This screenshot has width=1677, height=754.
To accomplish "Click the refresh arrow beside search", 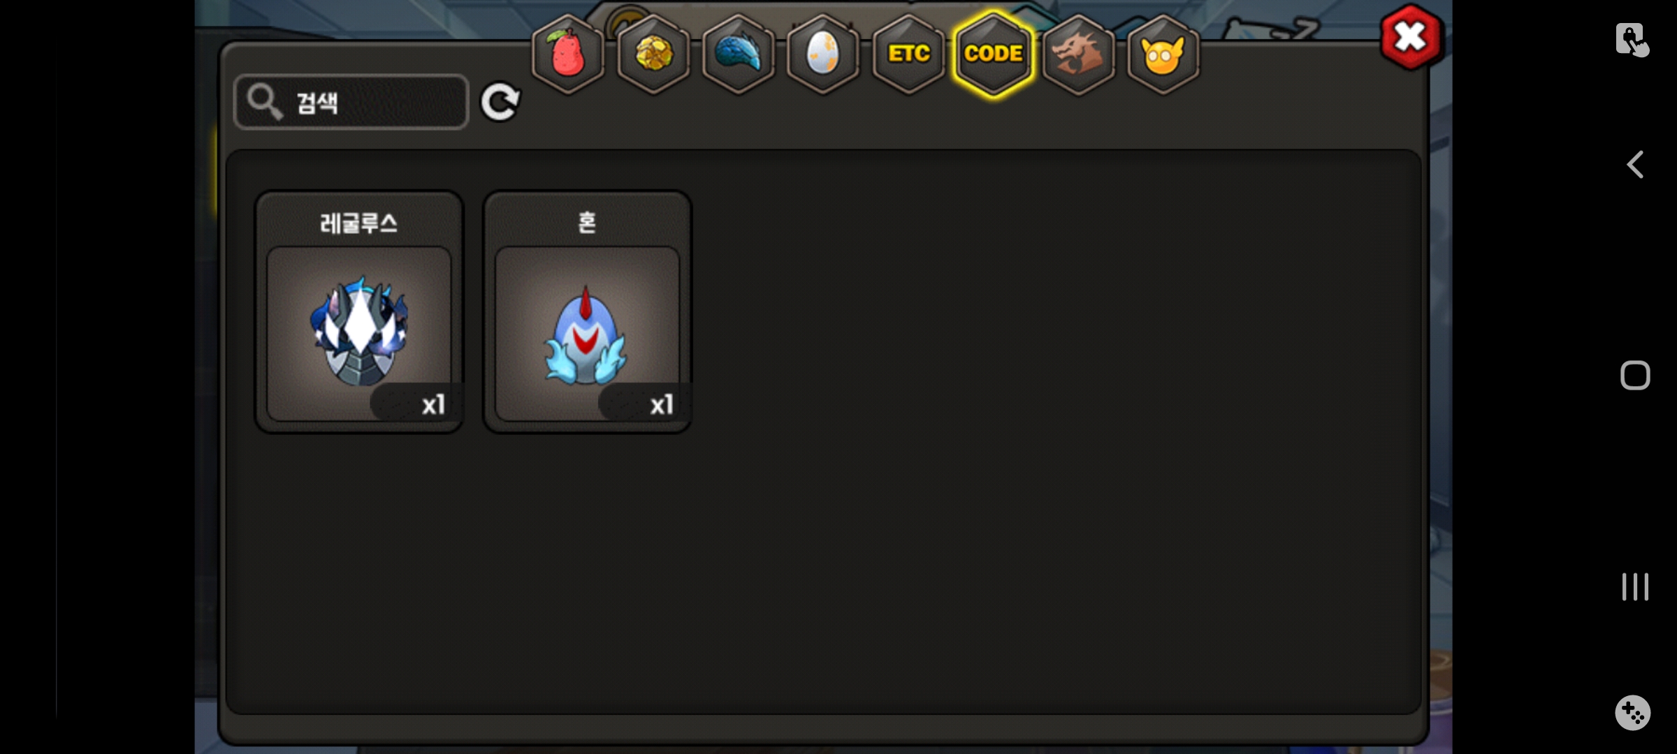I will click(x=500, y=103).
